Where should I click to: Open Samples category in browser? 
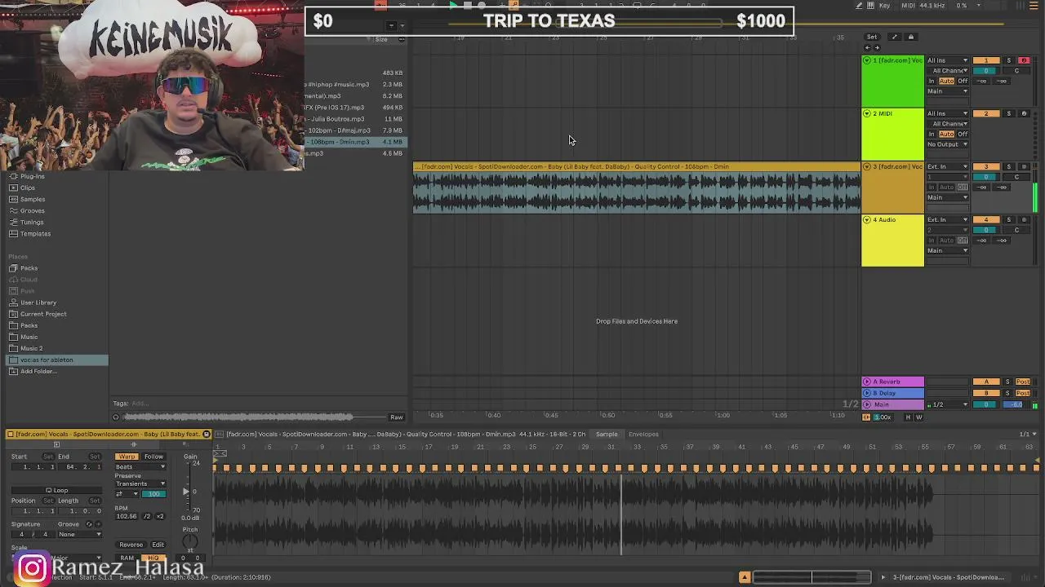click(33, 199)
